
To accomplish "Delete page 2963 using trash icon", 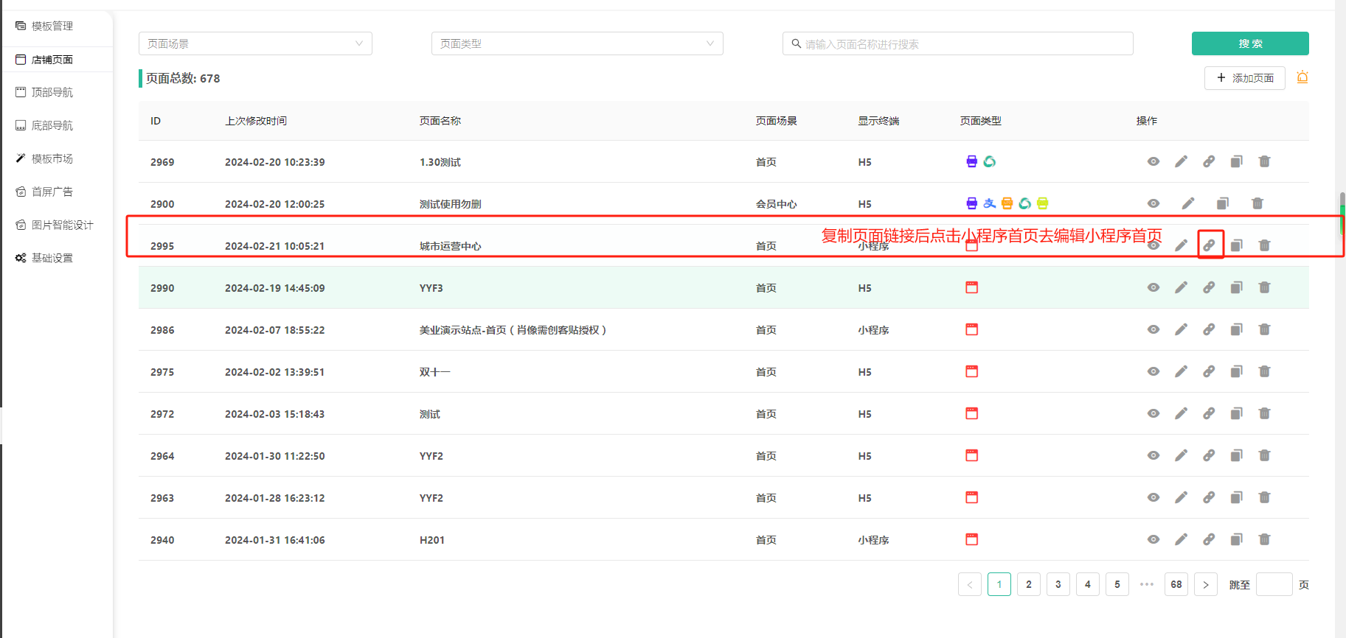I will tap(1264, 497).
